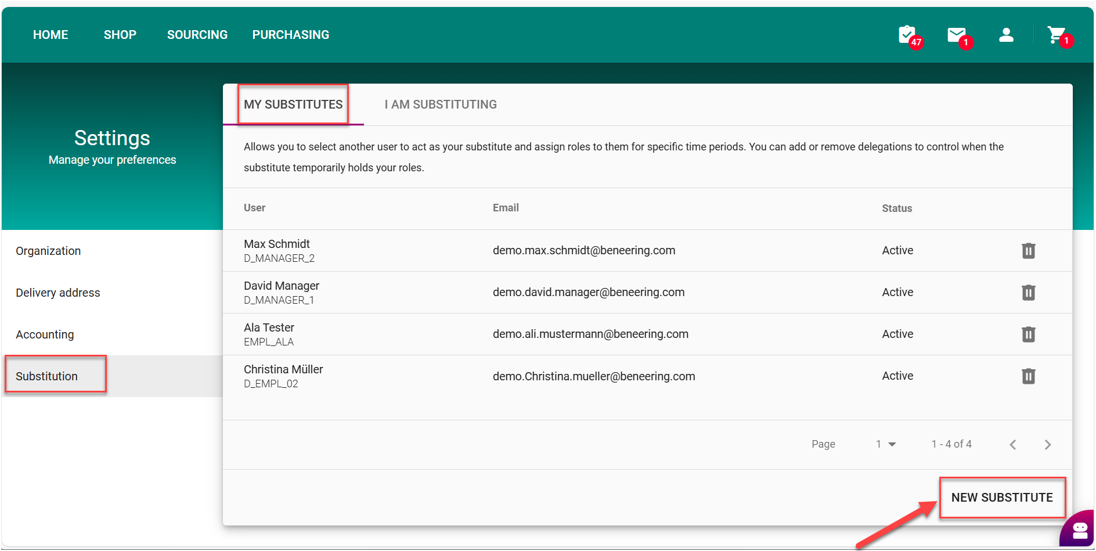Open the approvals clipboard icon with 47 badge
The width and height of the screenshot is (1096, 551).
point(907,35)
